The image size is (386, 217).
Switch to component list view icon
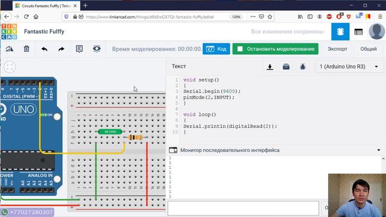tap(358, 32)
